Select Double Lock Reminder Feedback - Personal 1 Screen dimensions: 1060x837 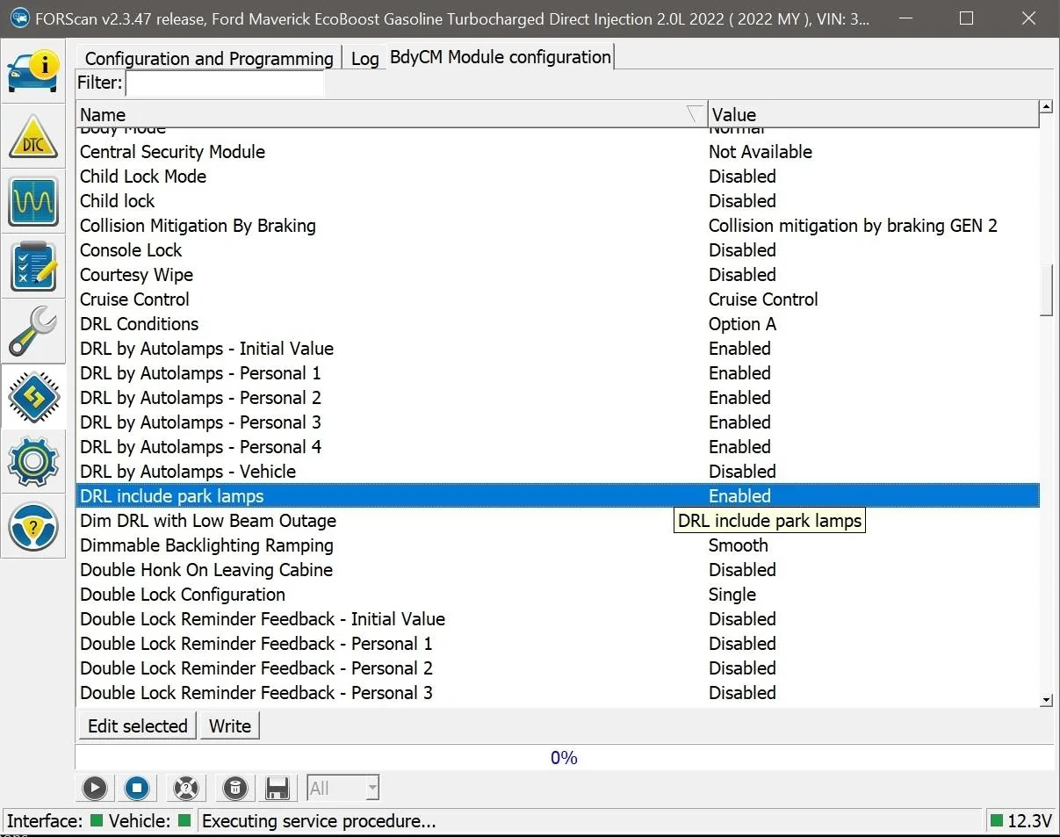click(558, 644)
